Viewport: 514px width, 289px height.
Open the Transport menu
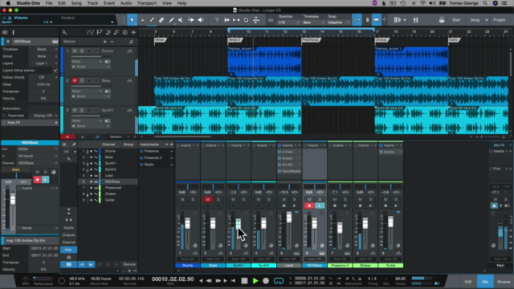[146, 3]
